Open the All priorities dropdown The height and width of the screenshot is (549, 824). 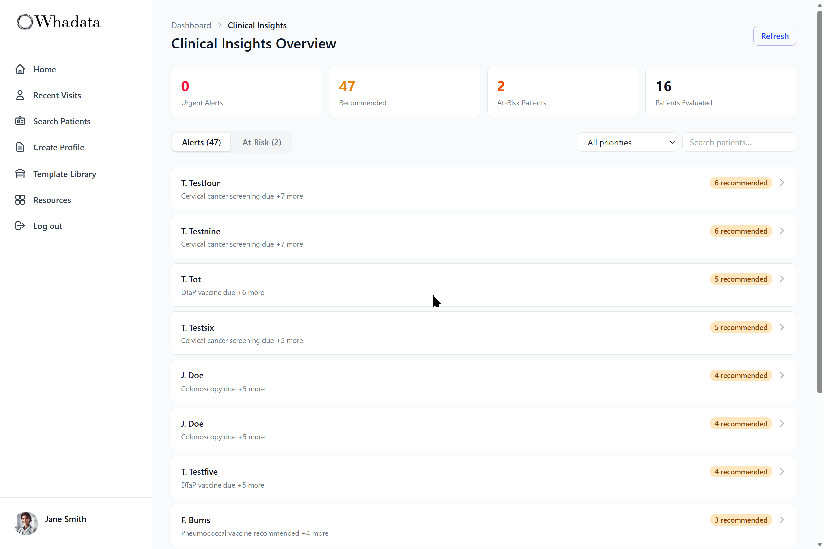[x=628, y=142]
